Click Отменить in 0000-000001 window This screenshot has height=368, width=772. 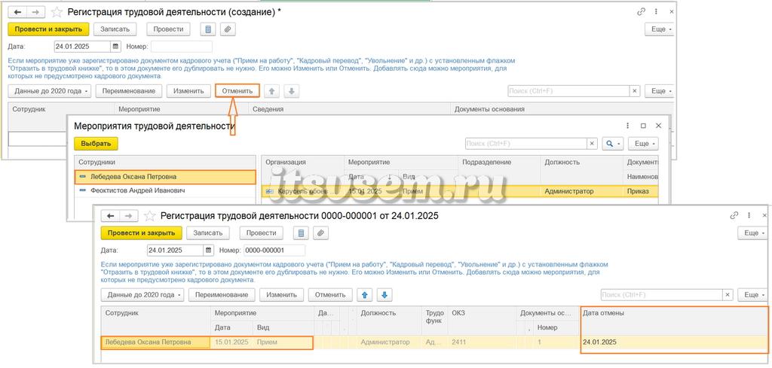330,295
